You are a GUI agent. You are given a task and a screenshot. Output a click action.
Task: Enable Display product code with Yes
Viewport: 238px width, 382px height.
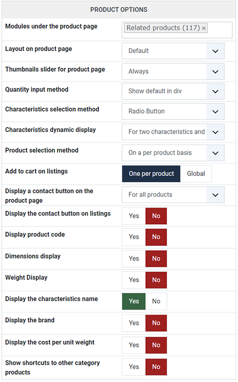pyautogui.click(x=134, y=237)
